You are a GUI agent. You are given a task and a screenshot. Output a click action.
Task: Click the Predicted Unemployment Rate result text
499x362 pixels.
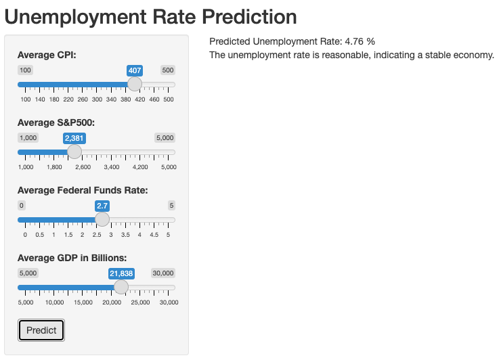click(x=292, y=41)
